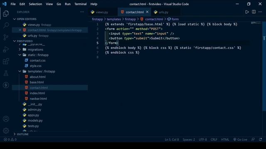Viewport: 266px width, 149px height.
Task: Open the Testing flask view
Action: pos(6,73)
